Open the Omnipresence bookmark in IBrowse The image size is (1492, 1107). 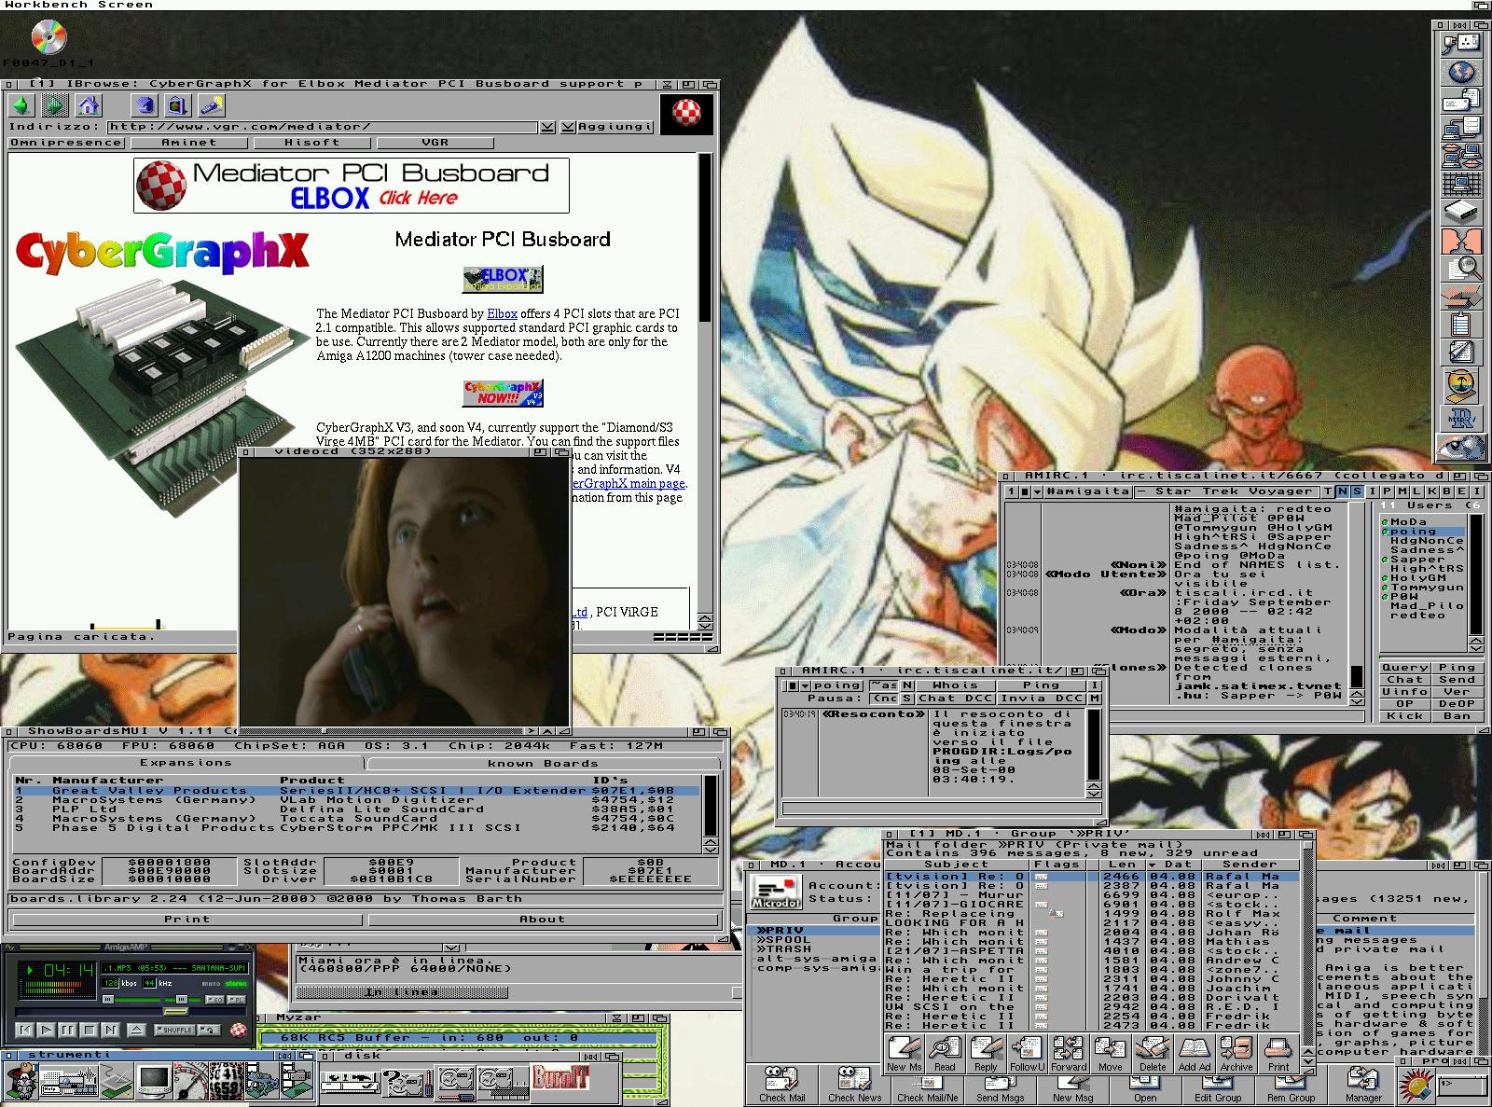[x=66, y=143]
